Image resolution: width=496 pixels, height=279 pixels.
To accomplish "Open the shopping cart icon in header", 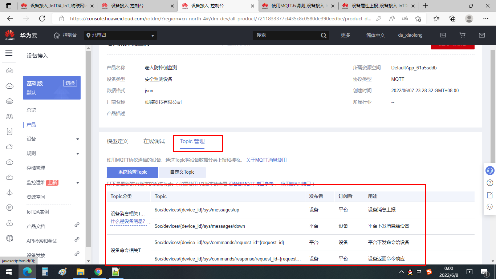I will 462,35.
